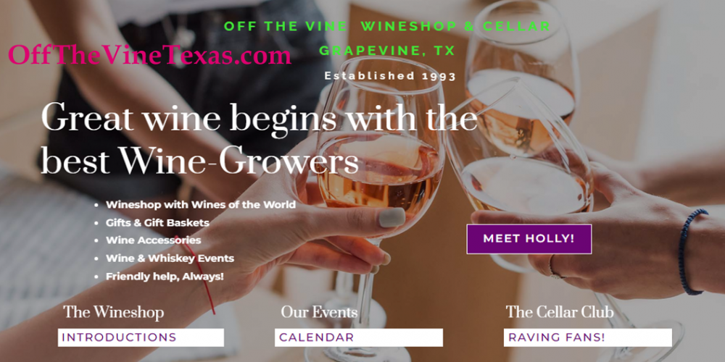Click the Off The Vine Wineshop & Cellar title
725x362 pixels.
pyautogui.click(x=387, y=26)
